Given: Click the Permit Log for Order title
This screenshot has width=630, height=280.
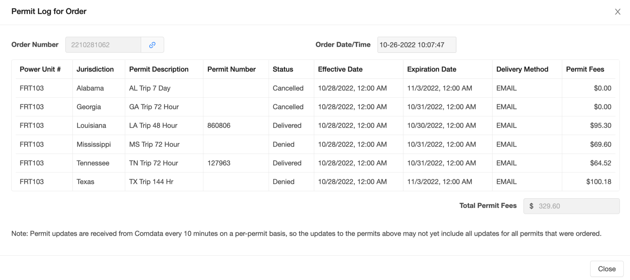Looking at the screenshot, I should coord(49,12).
